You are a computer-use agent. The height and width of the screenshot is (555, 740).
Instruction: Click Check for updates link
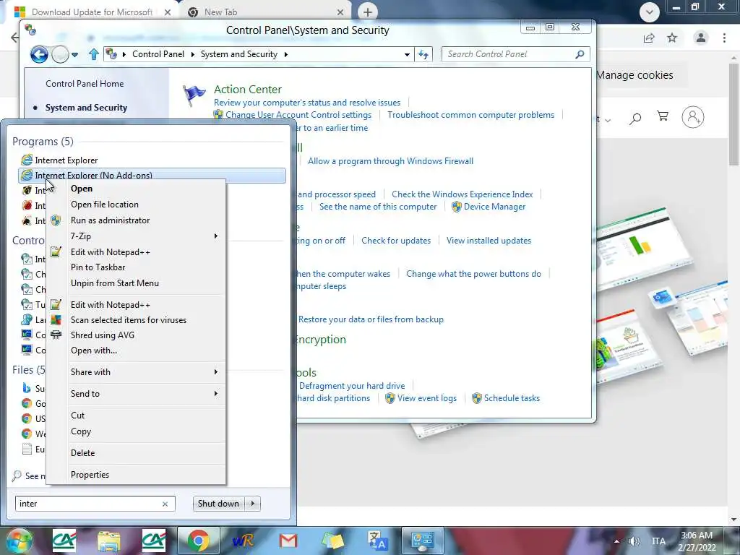coord(396,241)
